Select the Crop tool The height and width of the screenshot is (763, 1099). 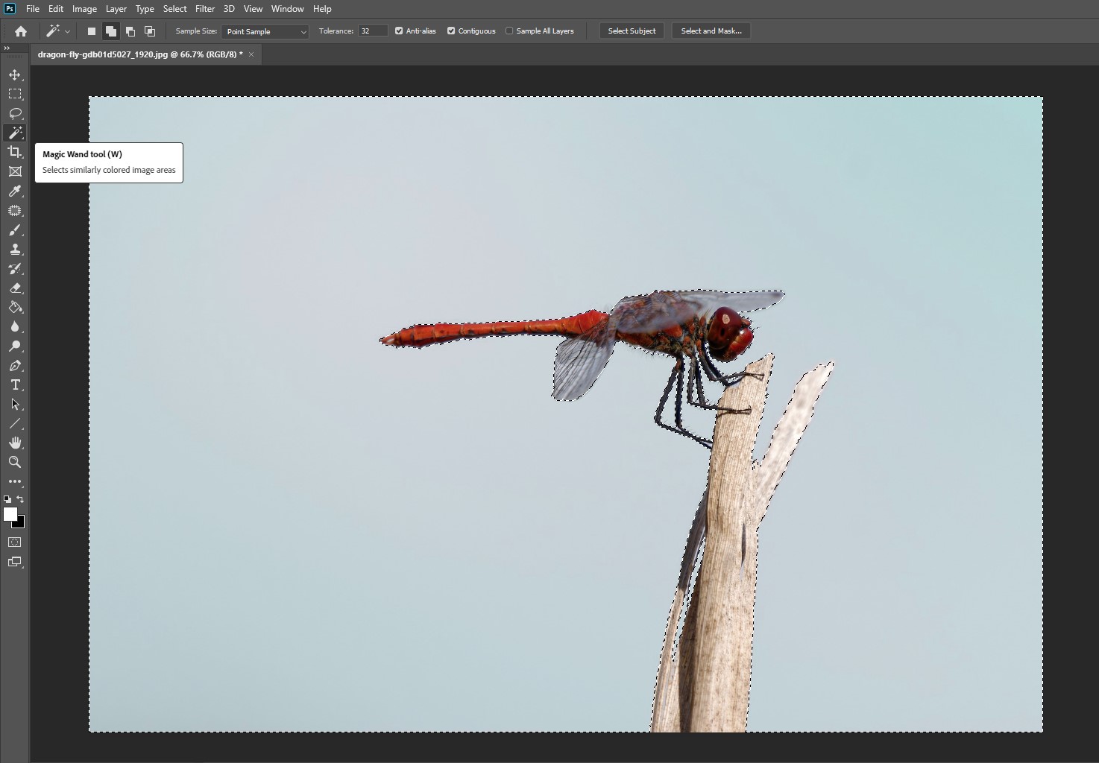click(x=15, y=152)
